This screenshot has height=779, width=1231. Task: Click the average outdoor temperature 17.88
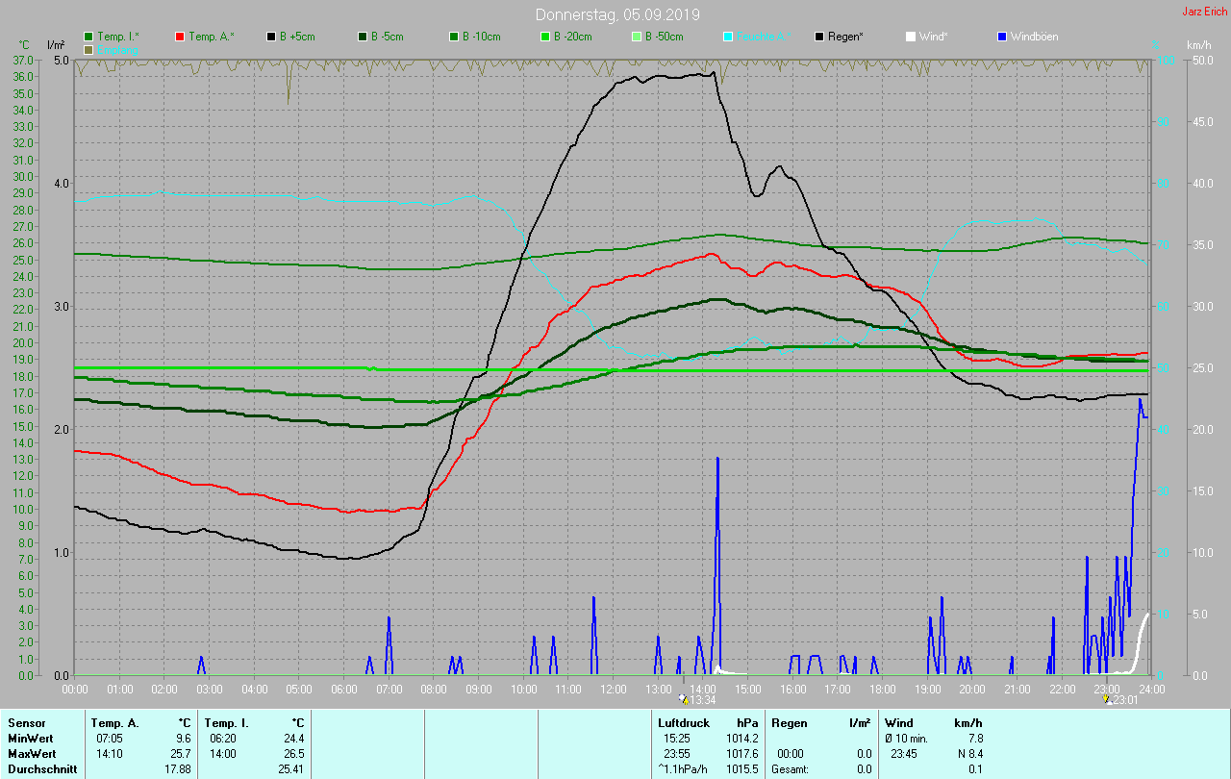tap(177, 768)
